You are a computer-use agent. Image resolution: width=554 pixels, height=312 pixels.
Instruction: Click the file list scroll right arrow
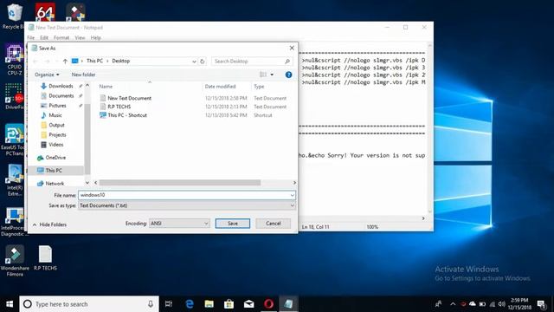click(294, 183)
